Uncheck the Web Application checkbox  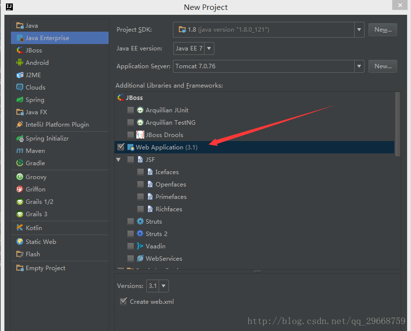(x=121, y=147)
